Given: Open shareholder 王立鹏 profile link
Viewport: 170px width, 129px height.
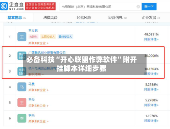Looking at the screenshot, I should pyautogui.click(x=33, y=31).
